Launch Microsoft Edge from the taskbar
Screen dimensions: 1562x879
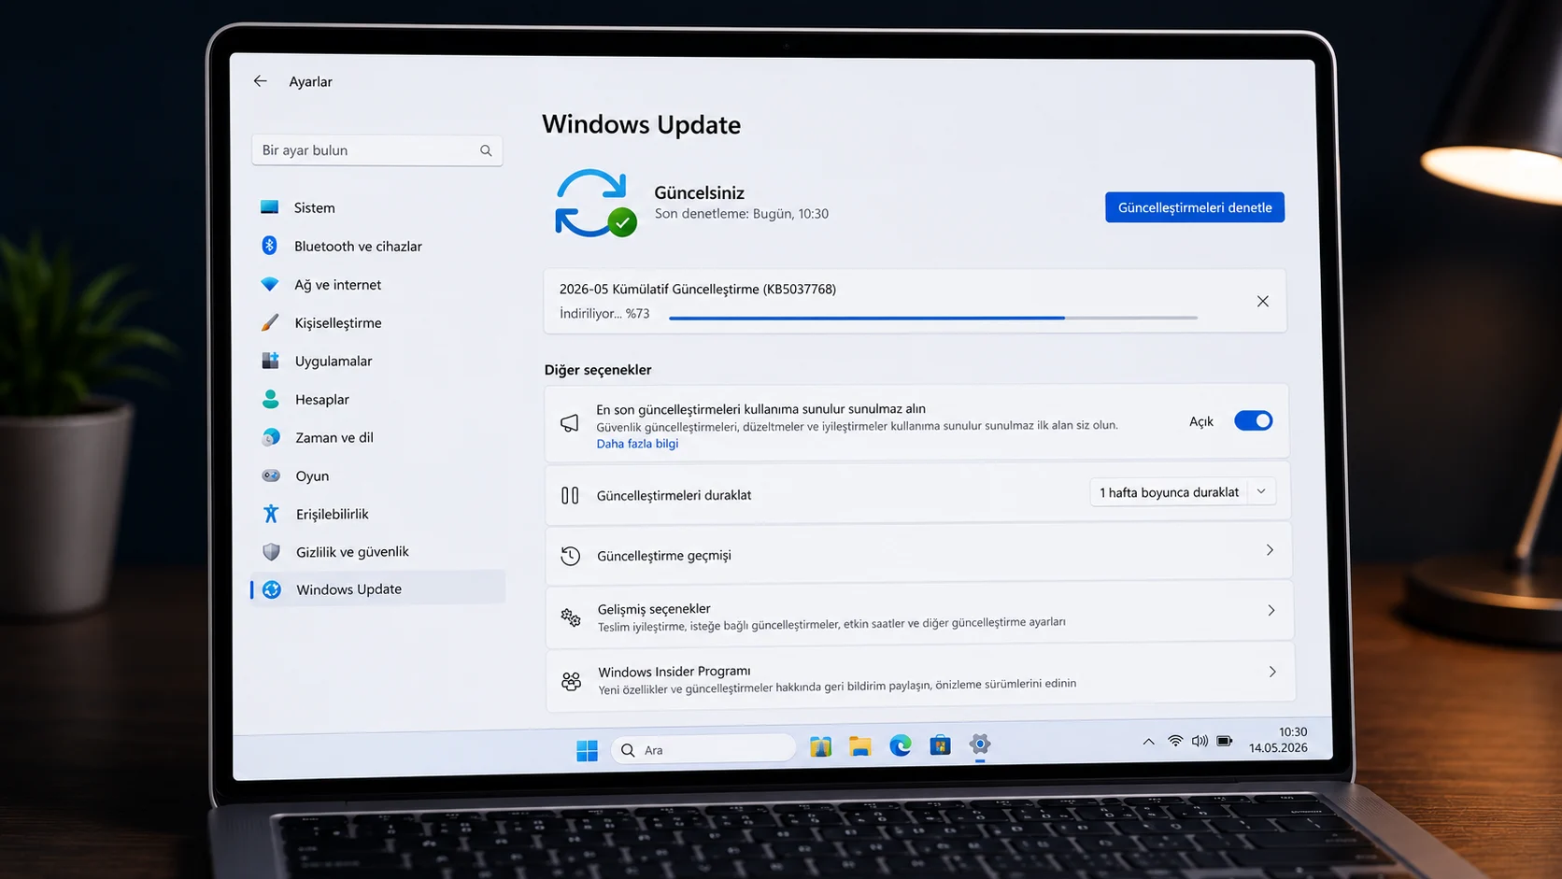click(x=901, y=745)
